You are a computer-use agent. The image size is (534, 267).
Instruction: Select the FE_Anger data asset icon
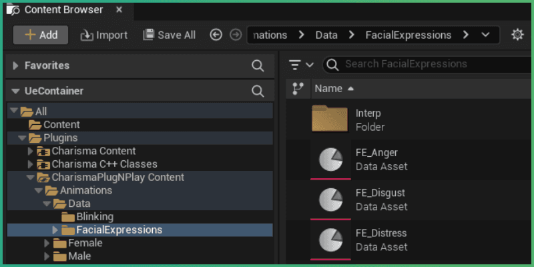330,160
